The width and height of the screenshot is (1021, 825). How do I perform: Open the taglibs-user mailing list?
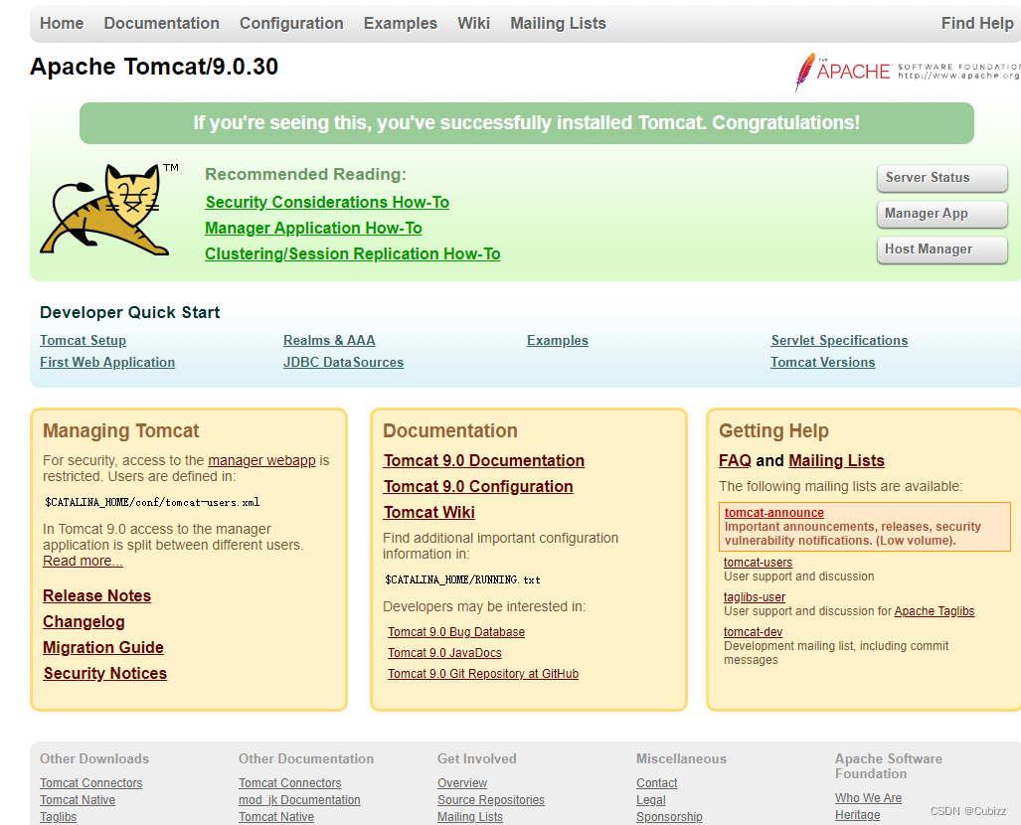click(x=755, y=597)
